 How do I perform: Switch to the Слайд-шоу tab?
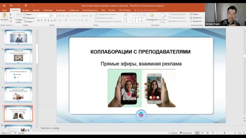[x=74, y=10]
